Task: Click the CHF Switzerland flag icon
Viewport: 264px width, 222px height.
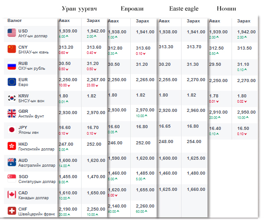Action: click(12, 211)
